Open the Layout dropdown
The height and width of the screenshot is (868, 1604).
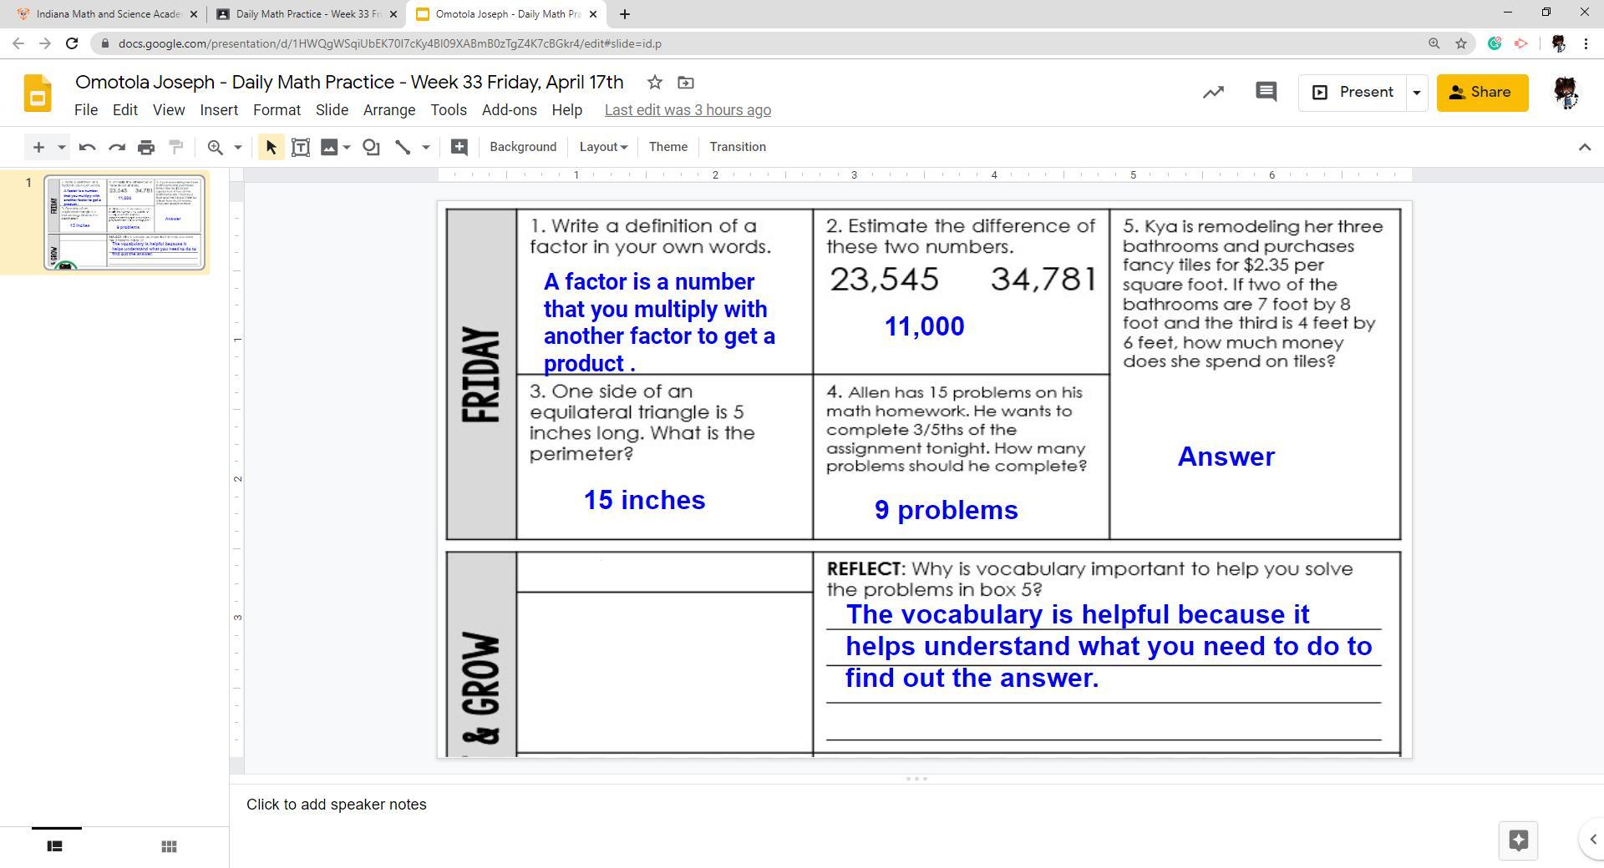pyautogui.click(x=603, y=147)
